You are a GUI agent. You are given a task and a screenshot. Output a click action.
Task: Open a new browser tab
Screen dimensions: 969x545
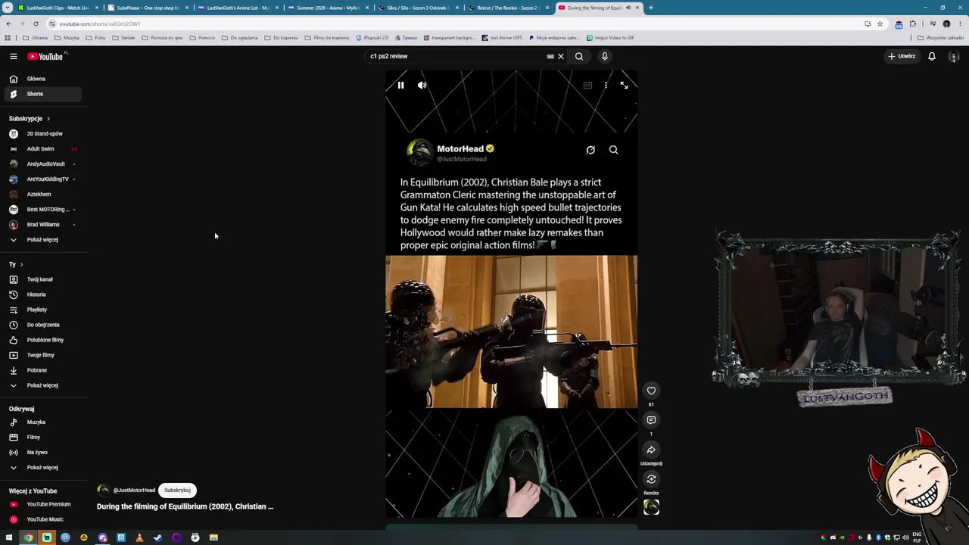651,8
